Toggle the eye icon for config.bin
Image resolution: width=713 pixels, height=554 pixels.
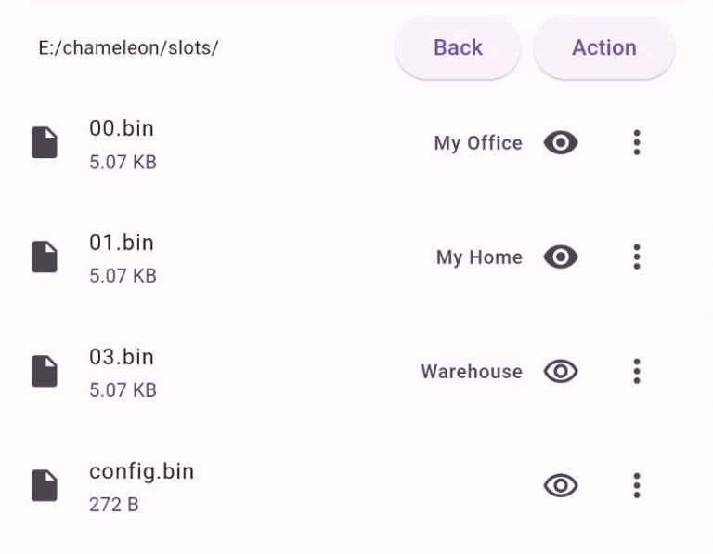pos(561,485)
